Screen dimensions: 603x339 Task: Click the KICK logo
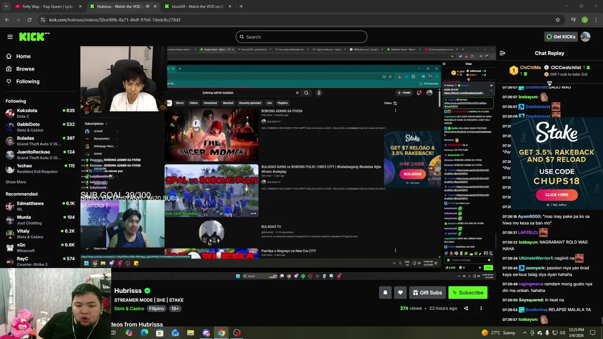(34, 37)
